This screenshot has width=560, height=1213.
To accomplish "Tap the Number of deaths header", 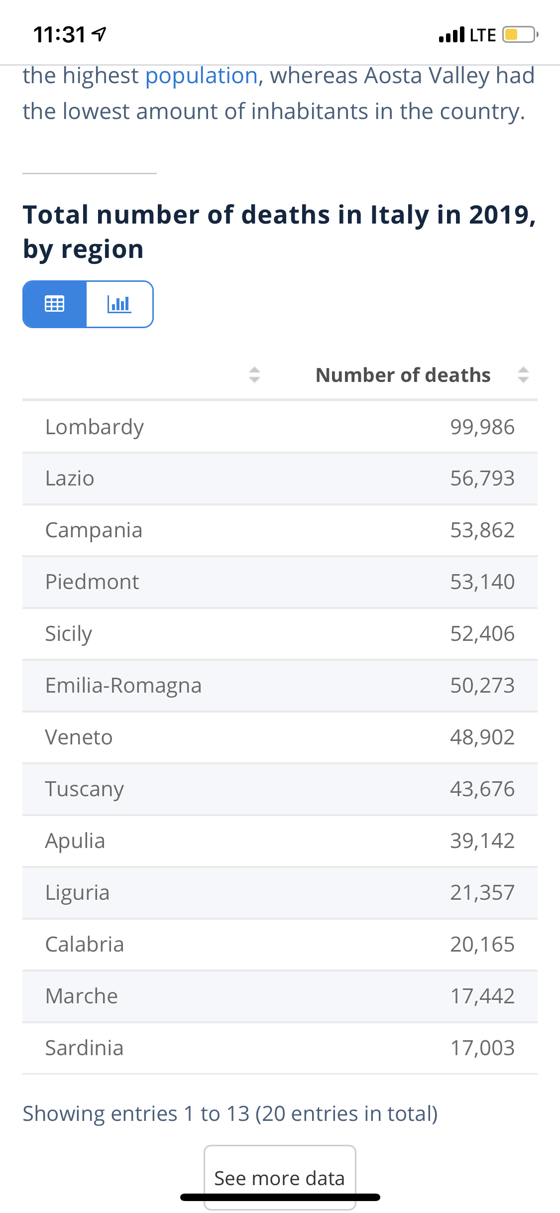I will pyautogui.click(x=403, y=375).
